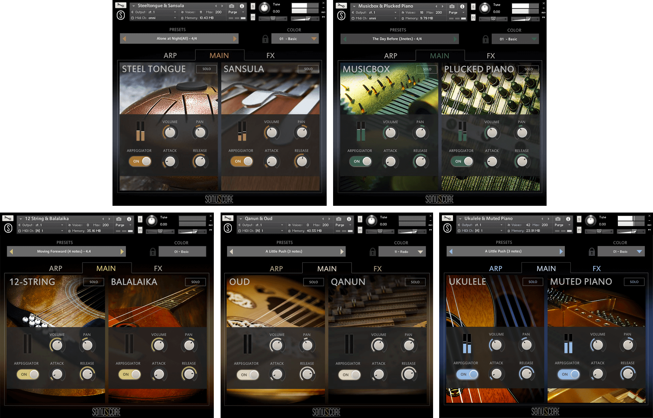Screen dimensions: 653x418
Task: Toggle the Qanun arpeggiator ON switch
Action: tap(349, 374)
